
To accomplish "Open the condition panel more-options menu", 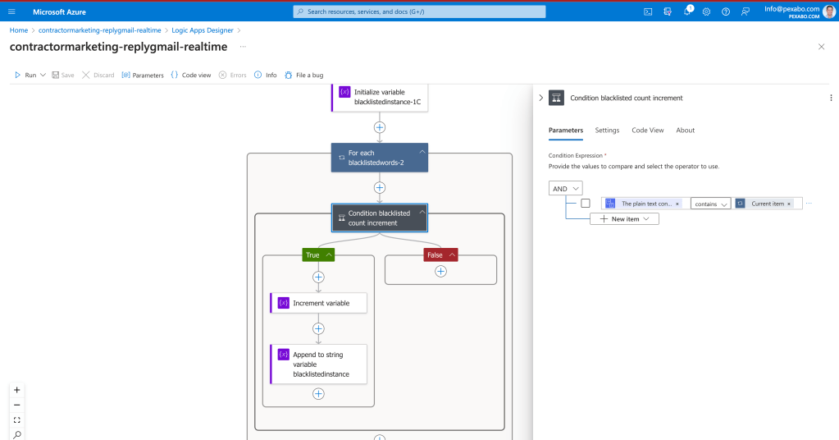I will click(x=831, y=98).
